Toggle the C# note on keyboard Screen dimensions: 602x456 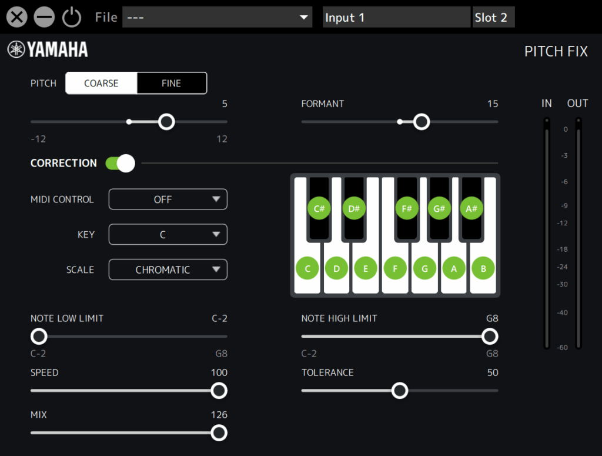(319, 208)
